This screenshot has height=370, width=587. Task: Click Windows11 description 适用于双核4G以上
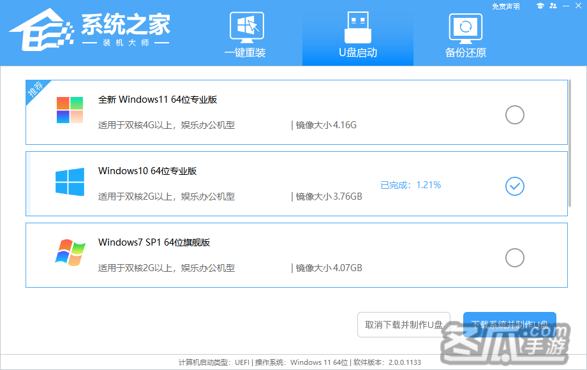(x=167, y=125)
